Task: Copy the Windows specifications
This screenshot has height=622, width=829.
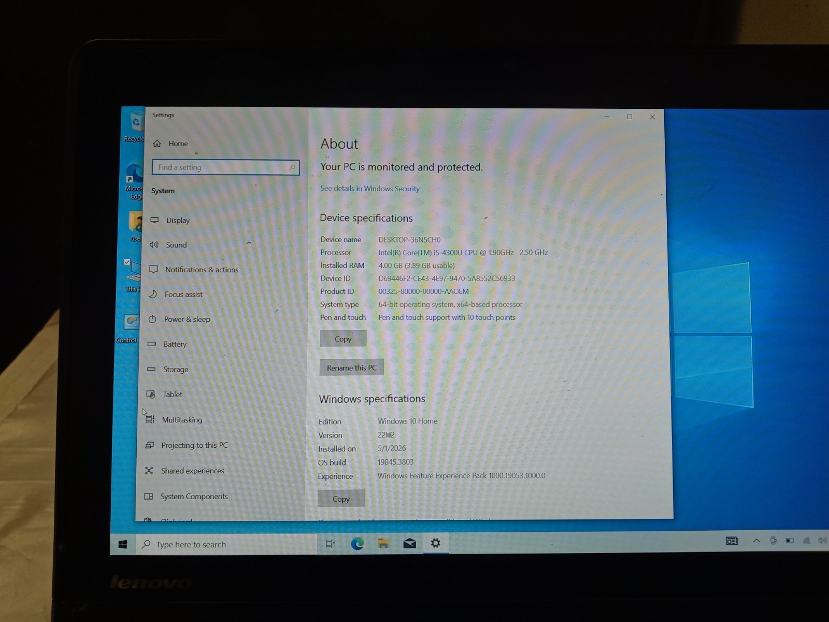Action: coord(341,499)
